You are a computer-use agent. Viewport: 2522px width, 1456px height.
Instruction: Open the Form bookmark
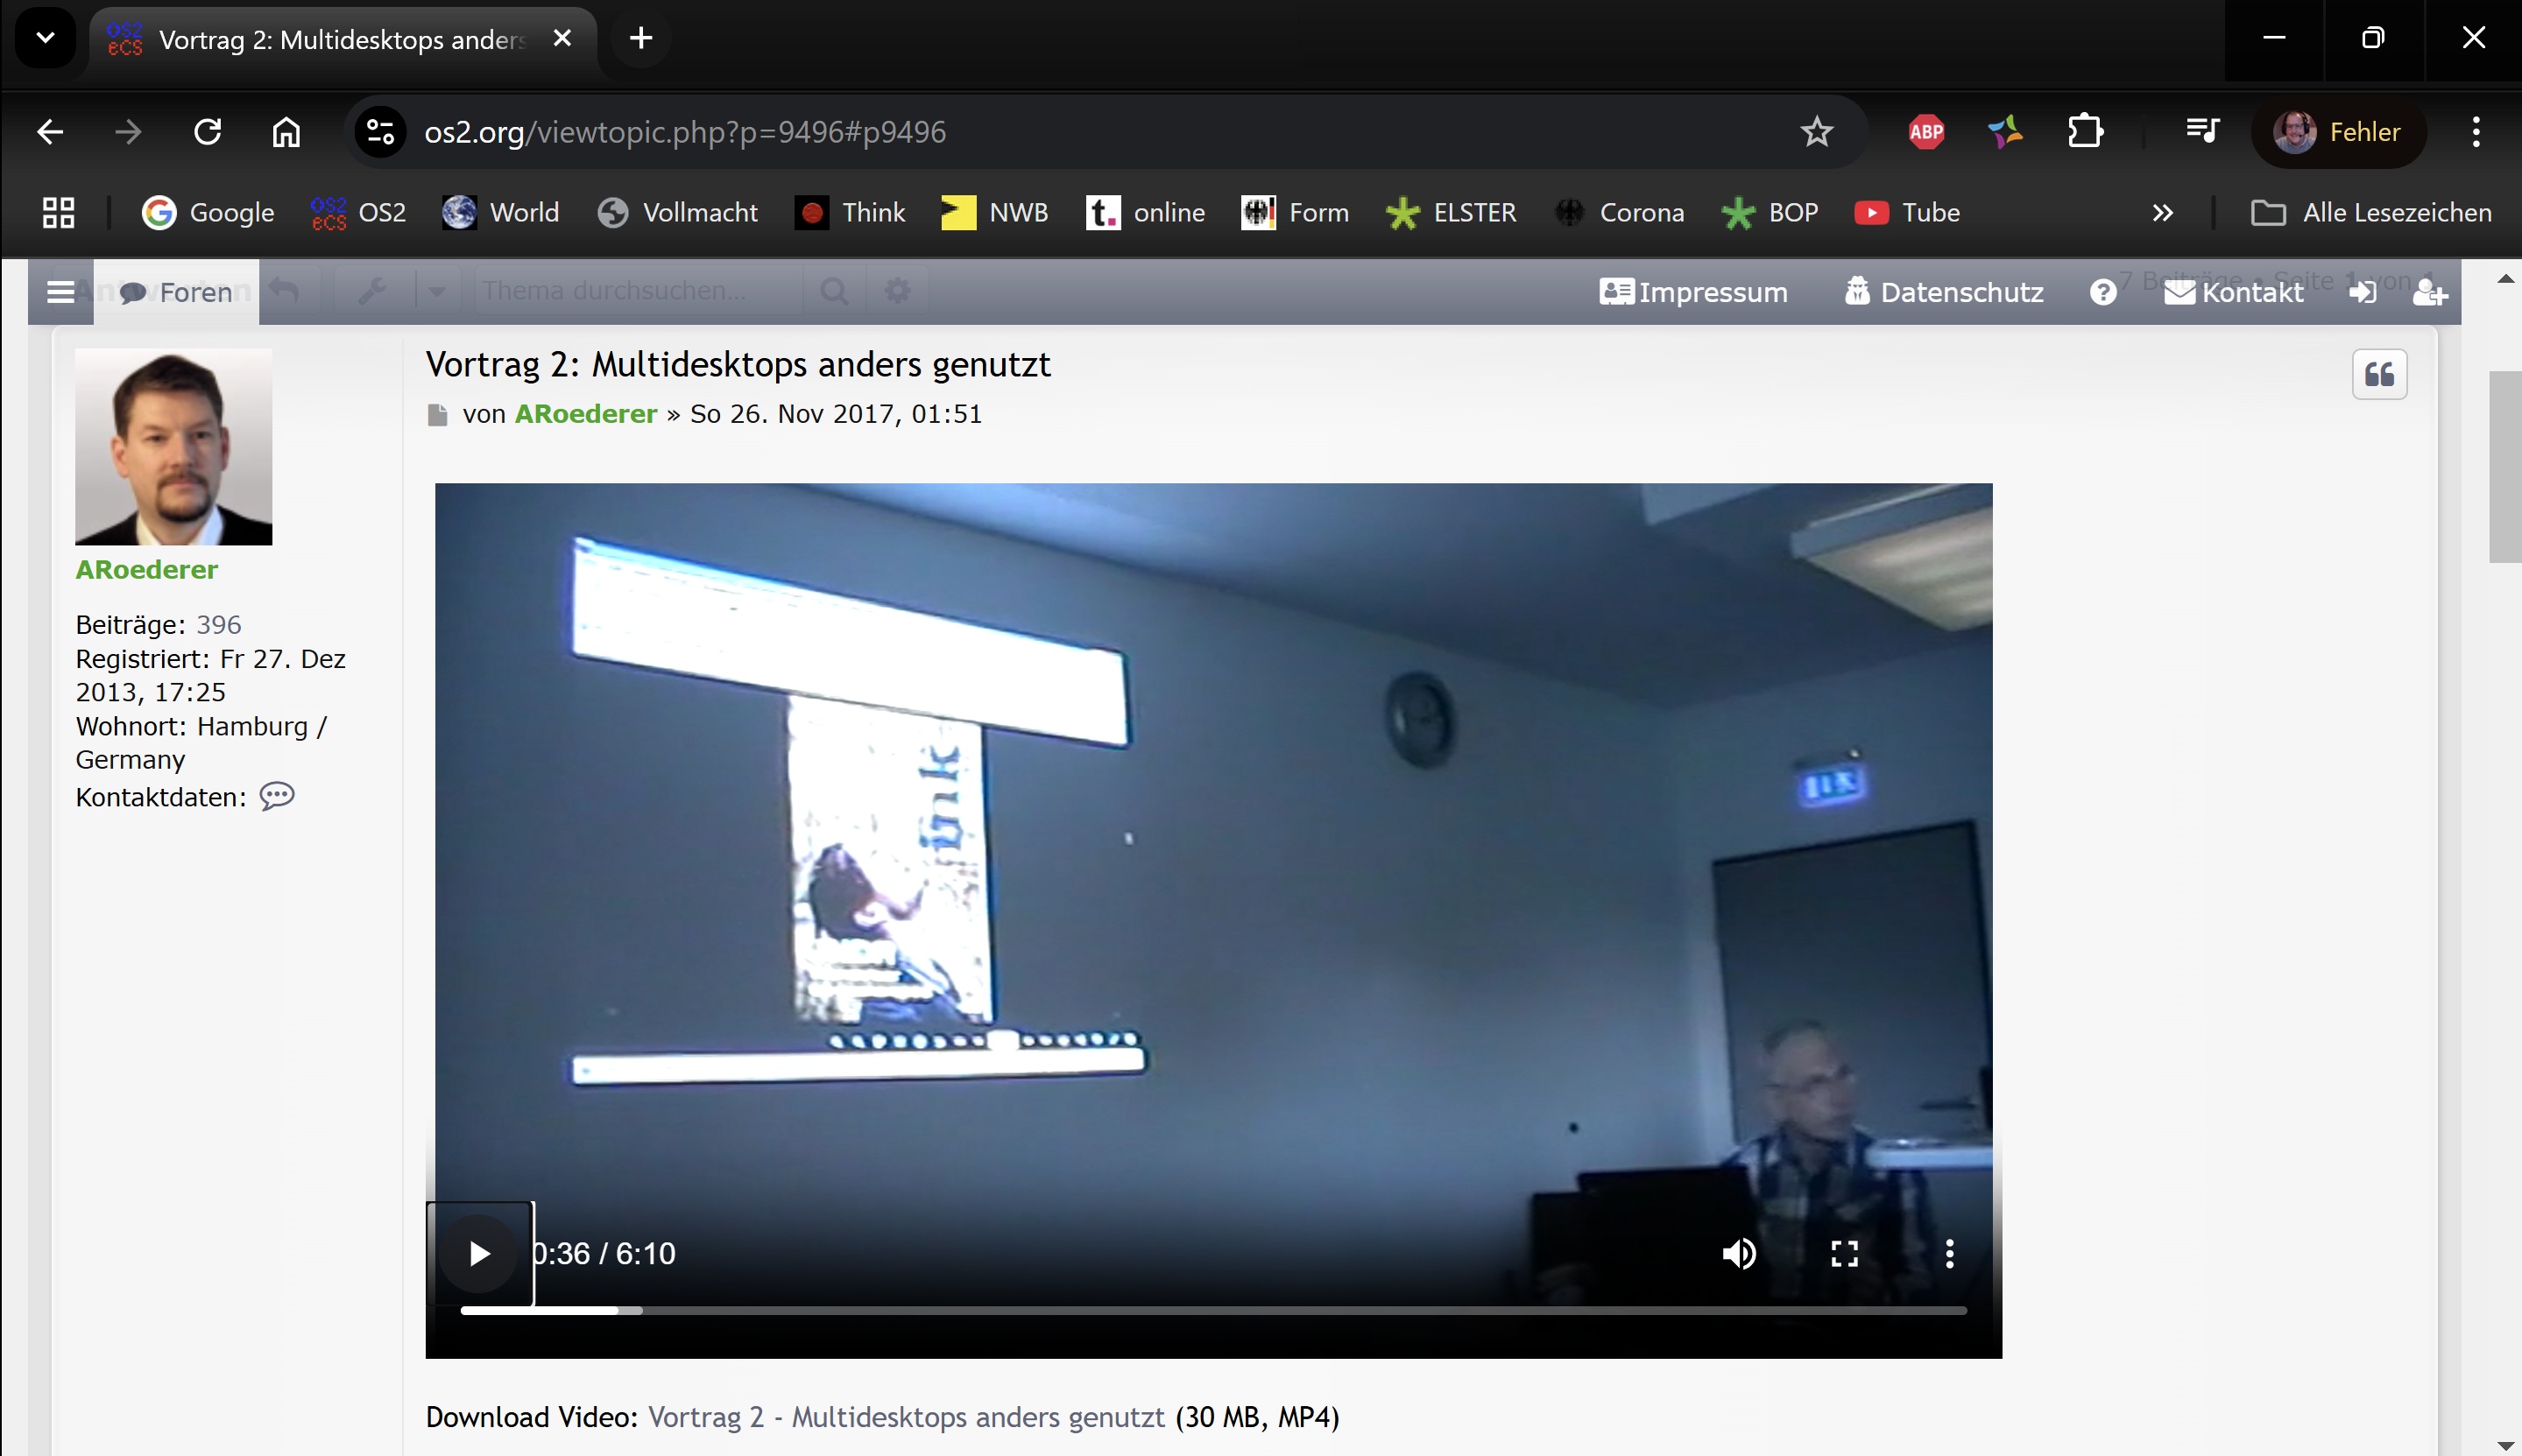[1296, 212]
